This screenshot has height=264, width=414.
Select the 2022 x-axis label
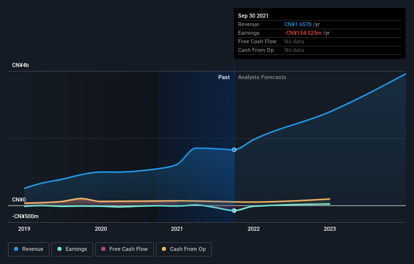254,229
